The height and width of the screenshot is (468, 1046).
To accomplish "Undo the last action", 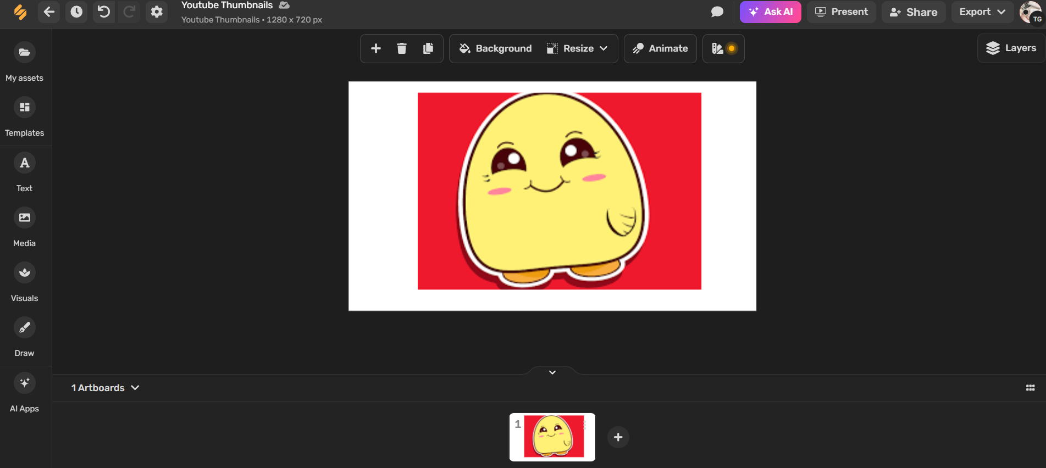I will (103, 12).
